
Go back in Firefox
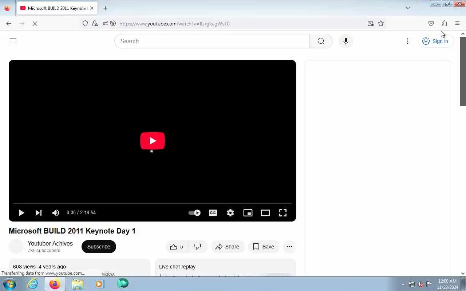pos(9,24)
